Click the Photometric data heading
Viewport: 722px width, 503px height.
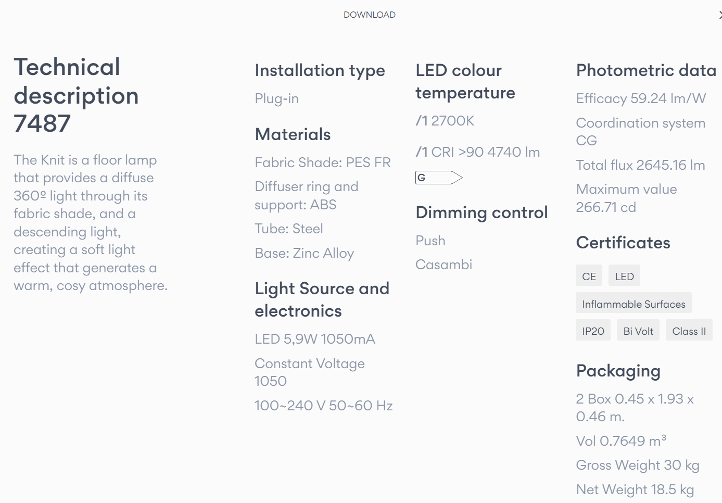click(x=646, y=70)
